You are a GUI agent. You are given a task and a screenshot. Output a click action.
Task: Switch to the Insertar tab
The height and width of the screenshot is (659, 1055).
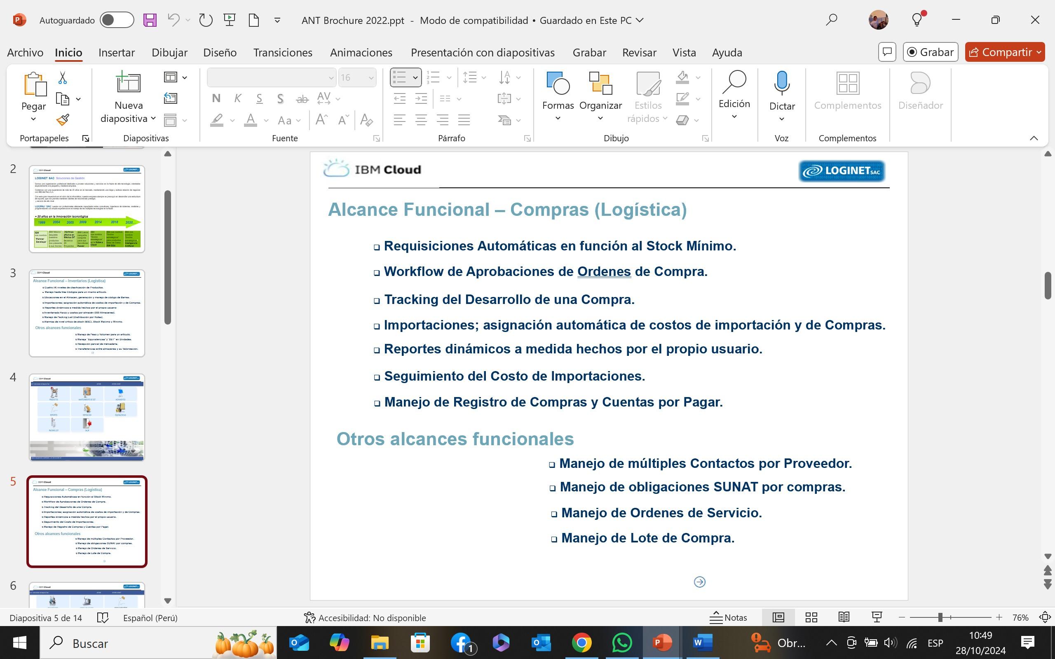[x=116, y=53]
